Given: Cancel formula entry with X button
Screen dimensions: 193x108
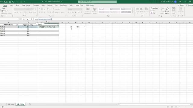Looking at the screenshot, I should click(24, 19).
